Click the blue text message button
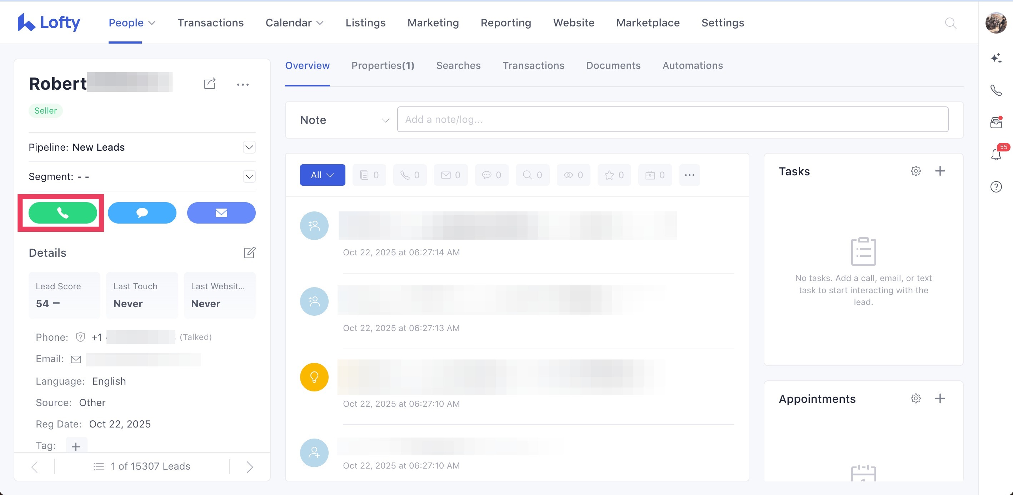The width and height of the screenshot is (1013, 495). pyautogui.click(x=142, y=213)
